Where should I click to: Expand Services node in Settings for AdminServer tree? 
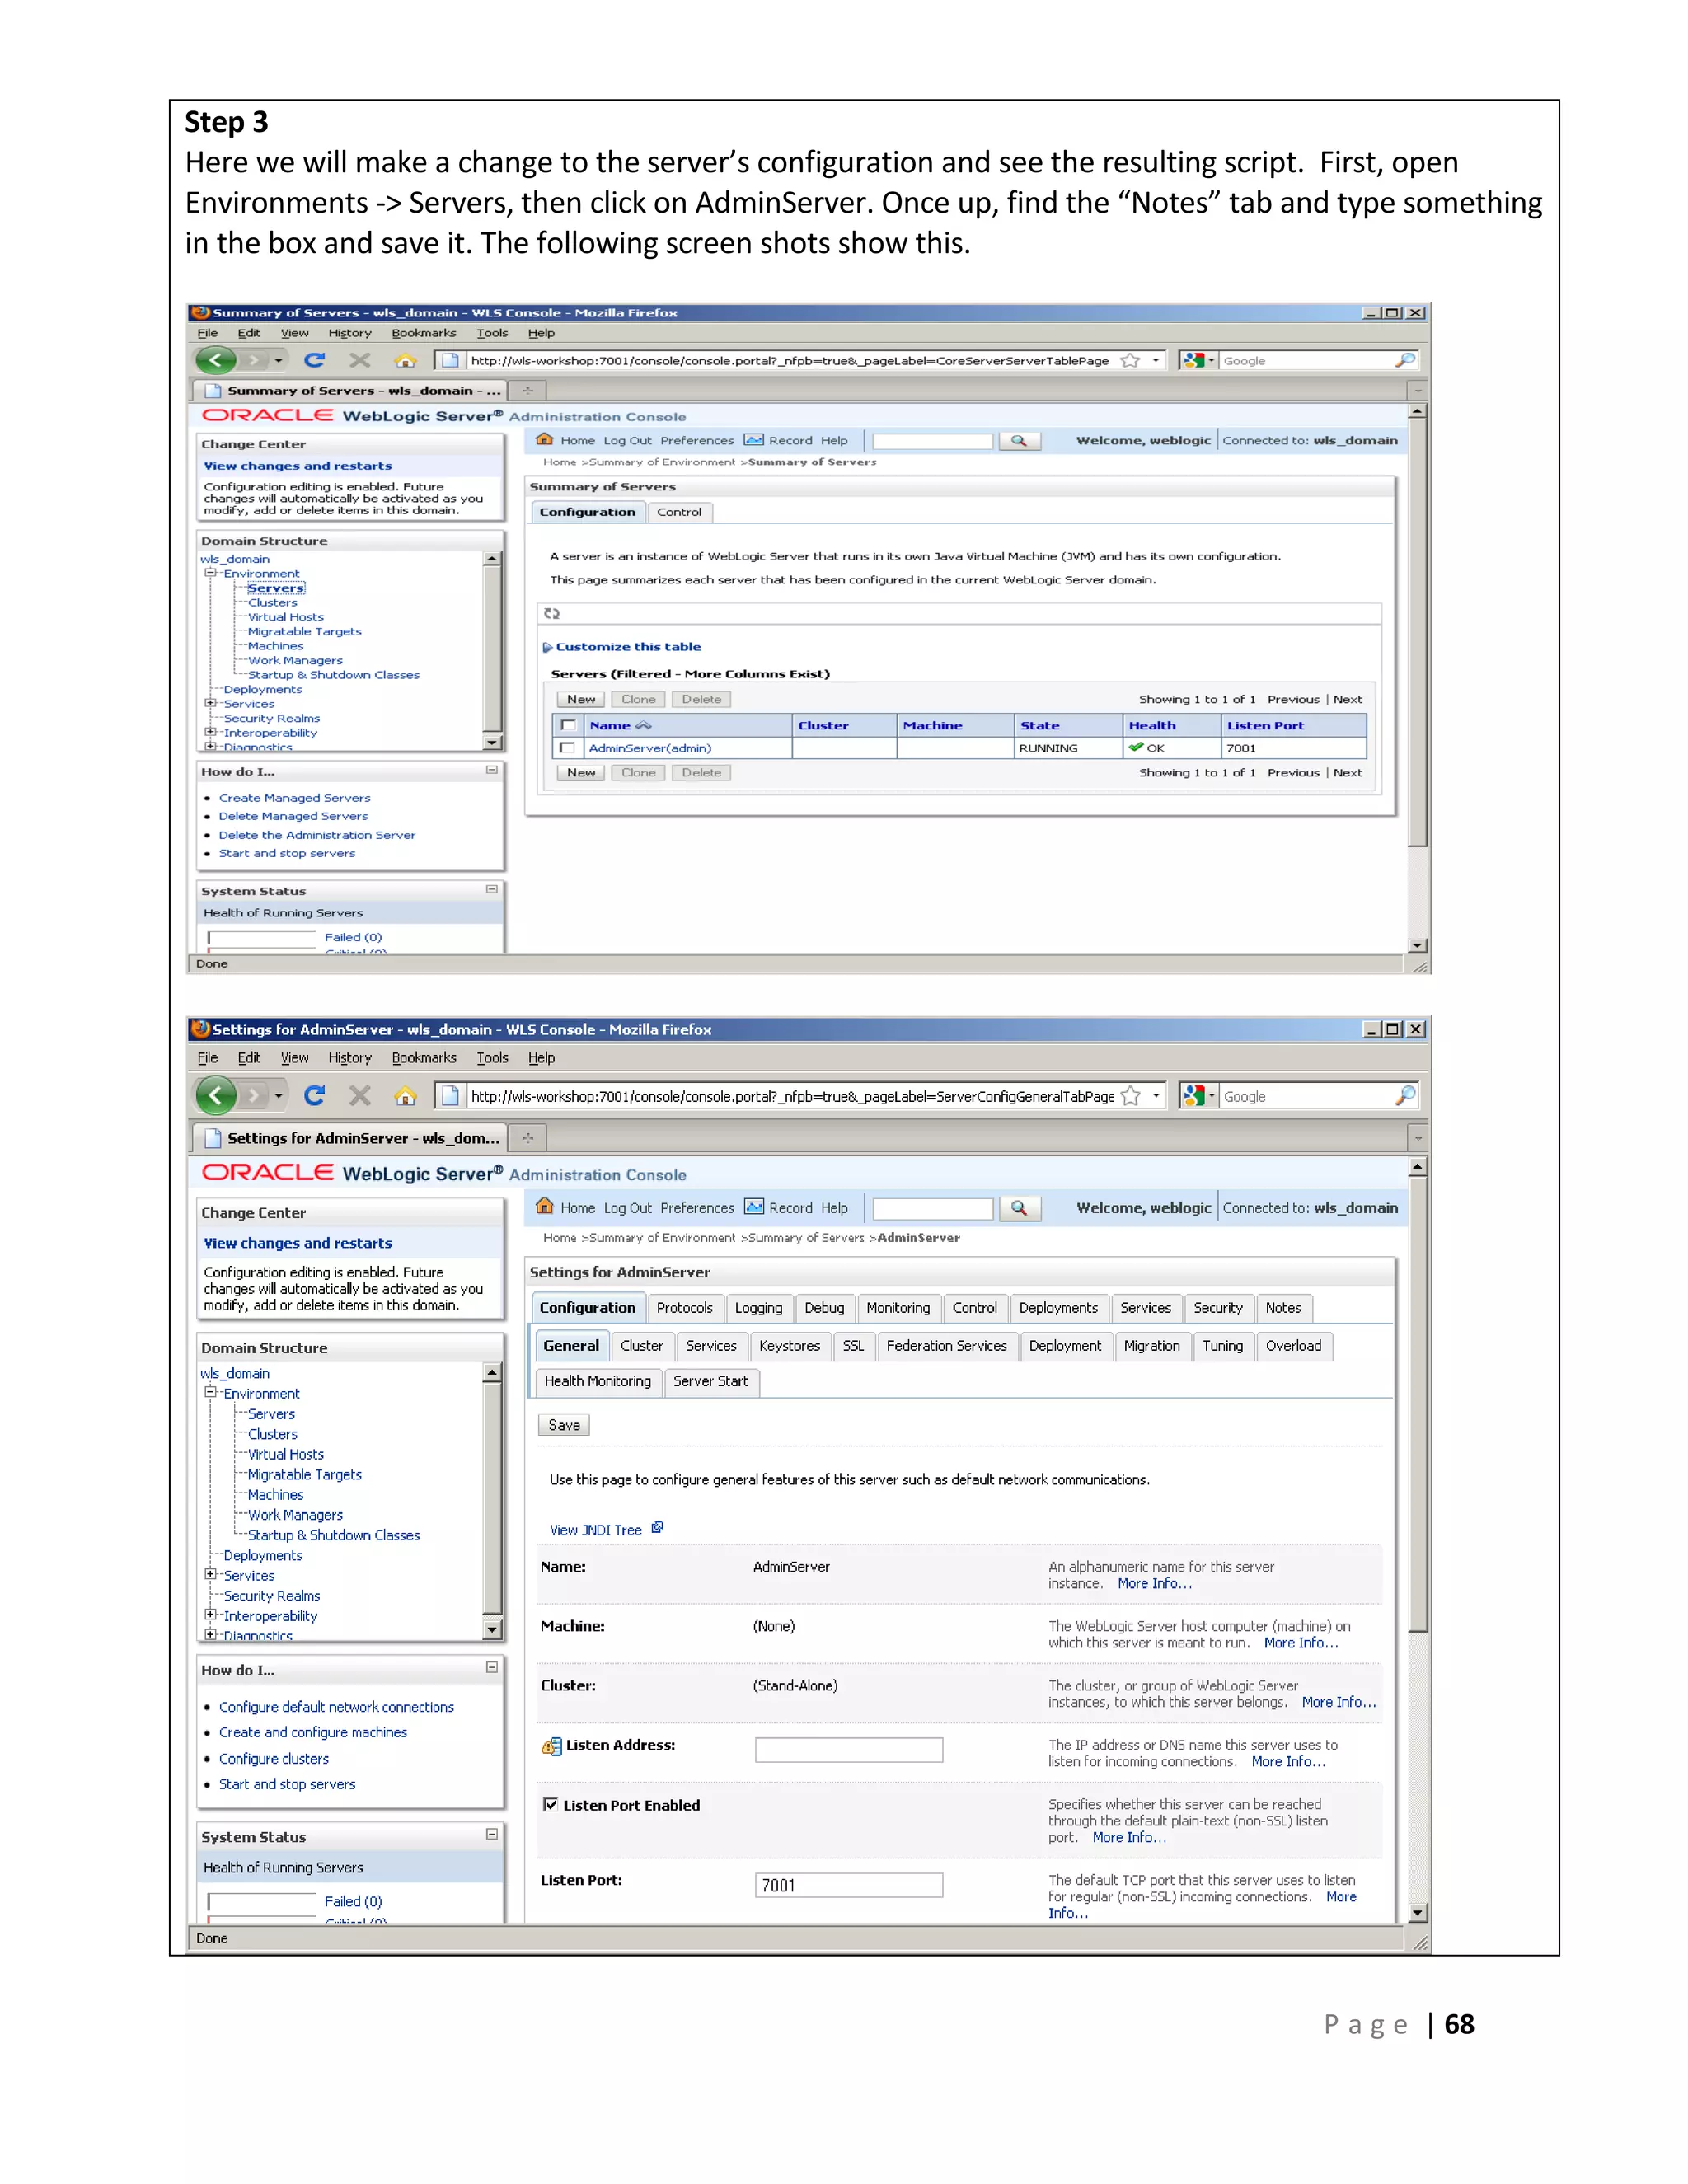tap(211, 1574)
